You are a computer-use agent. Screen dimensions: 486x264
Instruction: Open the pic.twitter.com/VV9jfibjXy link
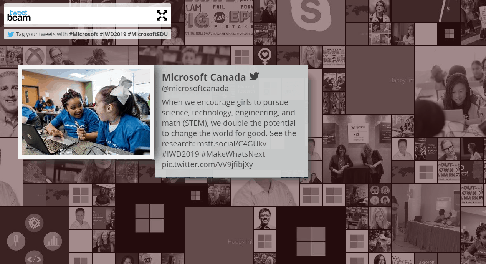point(207,165)
